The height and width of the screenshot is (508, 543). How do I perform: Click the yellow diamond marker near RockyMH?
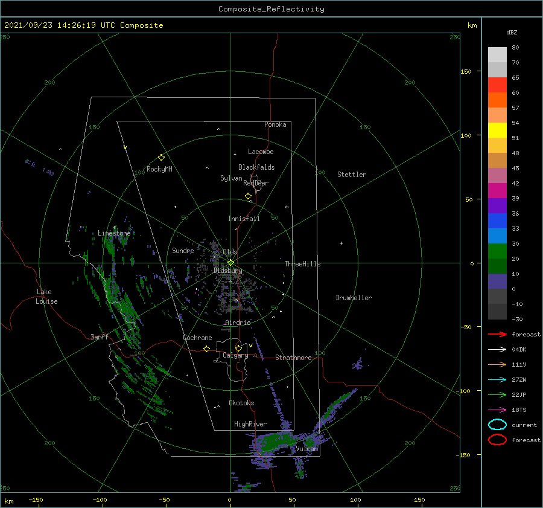click(x=161, y=158)
